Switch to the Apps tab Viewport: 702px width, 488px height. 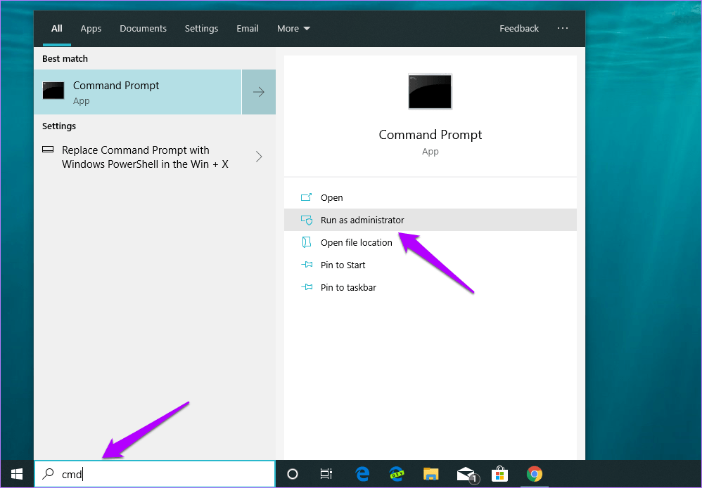91,29
